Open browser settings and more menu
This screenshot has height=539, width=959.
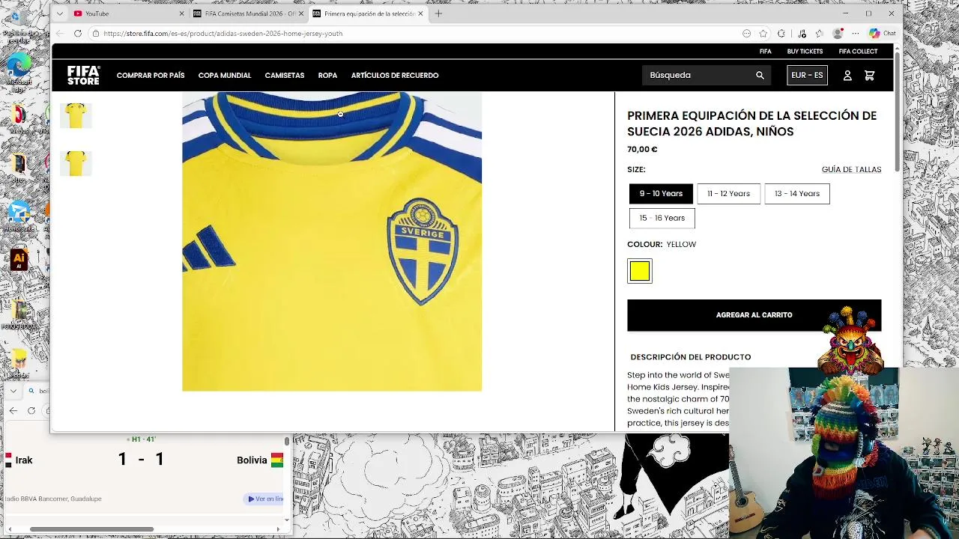click(856, 33)
